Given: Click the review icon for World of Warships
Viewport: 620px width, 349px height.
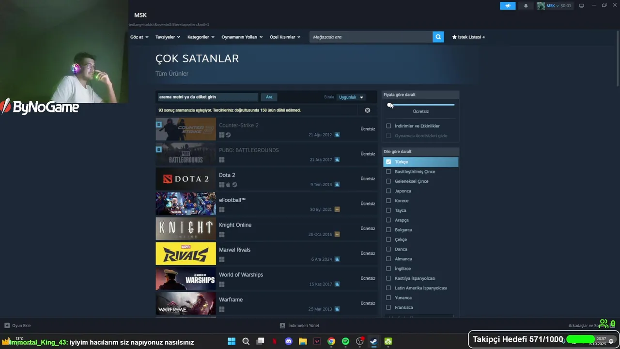Looking at the screenshot, I should pyautogui.click(x=337, y=284).
